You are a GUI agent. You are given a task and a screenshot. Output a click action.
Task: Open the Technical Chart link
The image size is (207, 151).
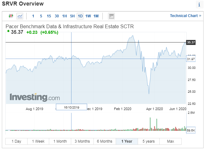click(185, 16)
